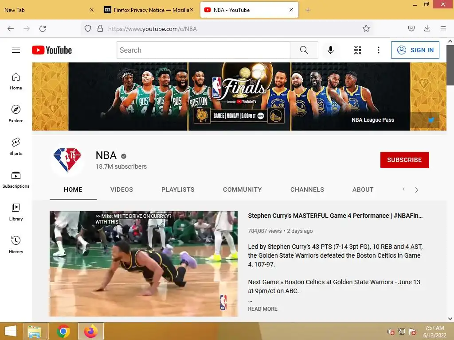Switch to the COMMUNITY tab
454x340 pixels.
point(243,189)
